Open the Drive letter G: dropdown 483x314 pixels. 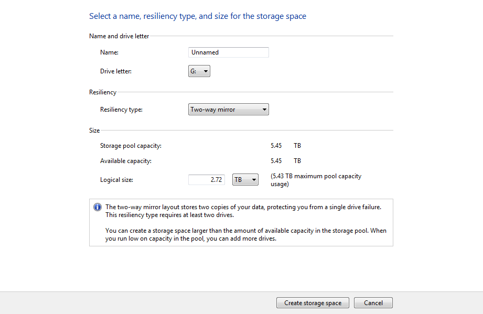tap(199, 71)
